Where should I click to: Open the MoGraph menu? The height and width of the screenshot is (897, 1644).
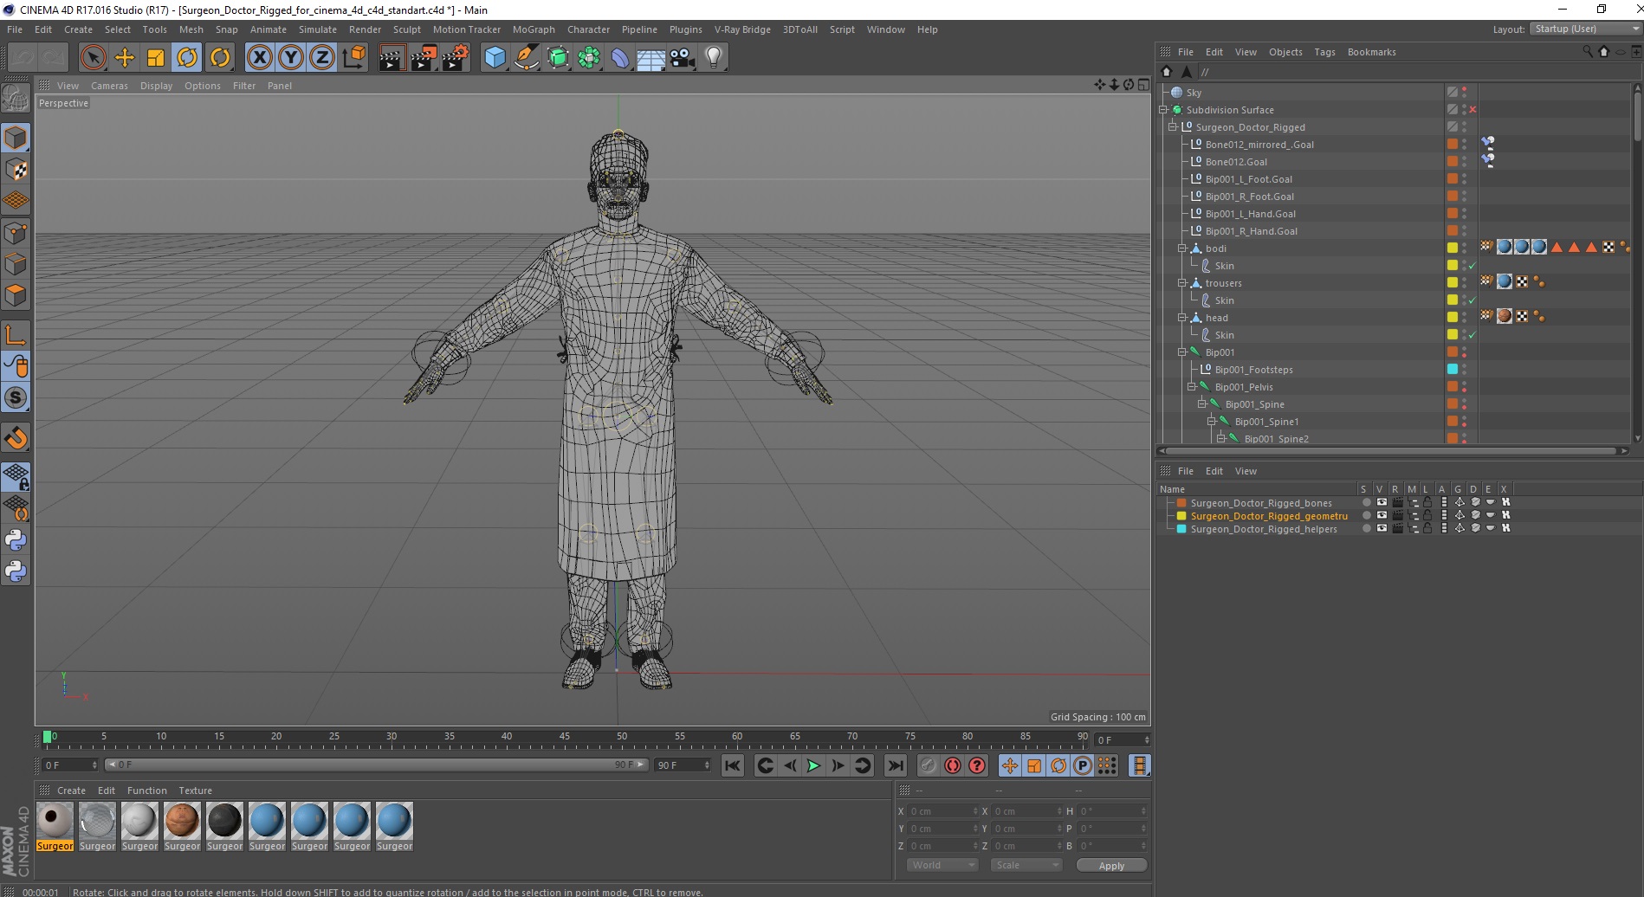(533, 29)
